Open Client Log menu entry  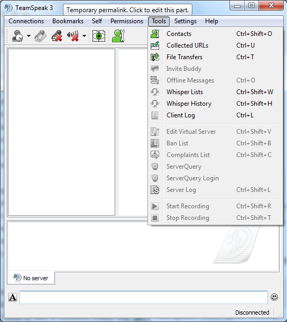(x=215, y=115)
